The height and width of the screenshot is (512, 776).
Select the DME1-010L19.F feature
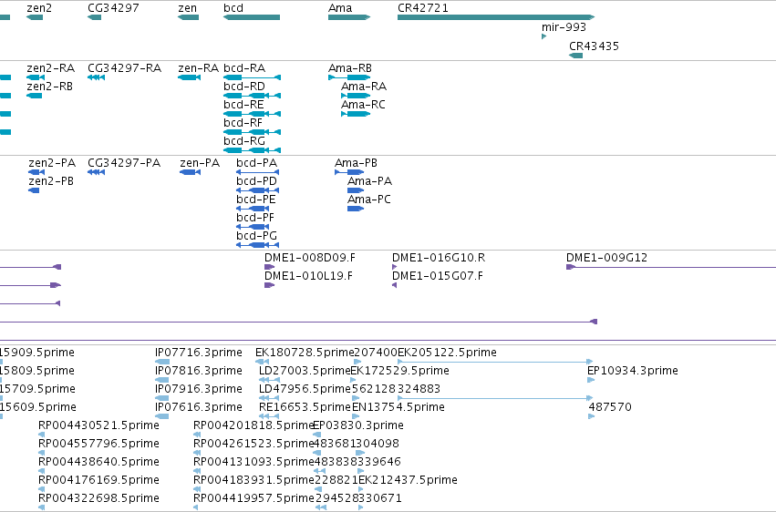coord(269,286)
